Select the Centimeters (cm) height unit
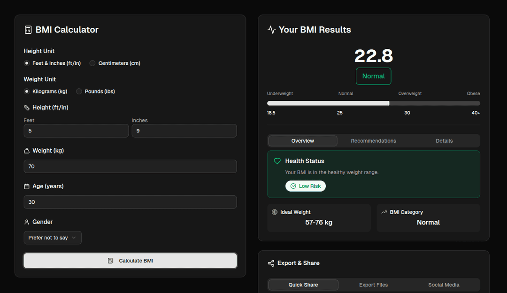507x293 pixels. point(92,63)
